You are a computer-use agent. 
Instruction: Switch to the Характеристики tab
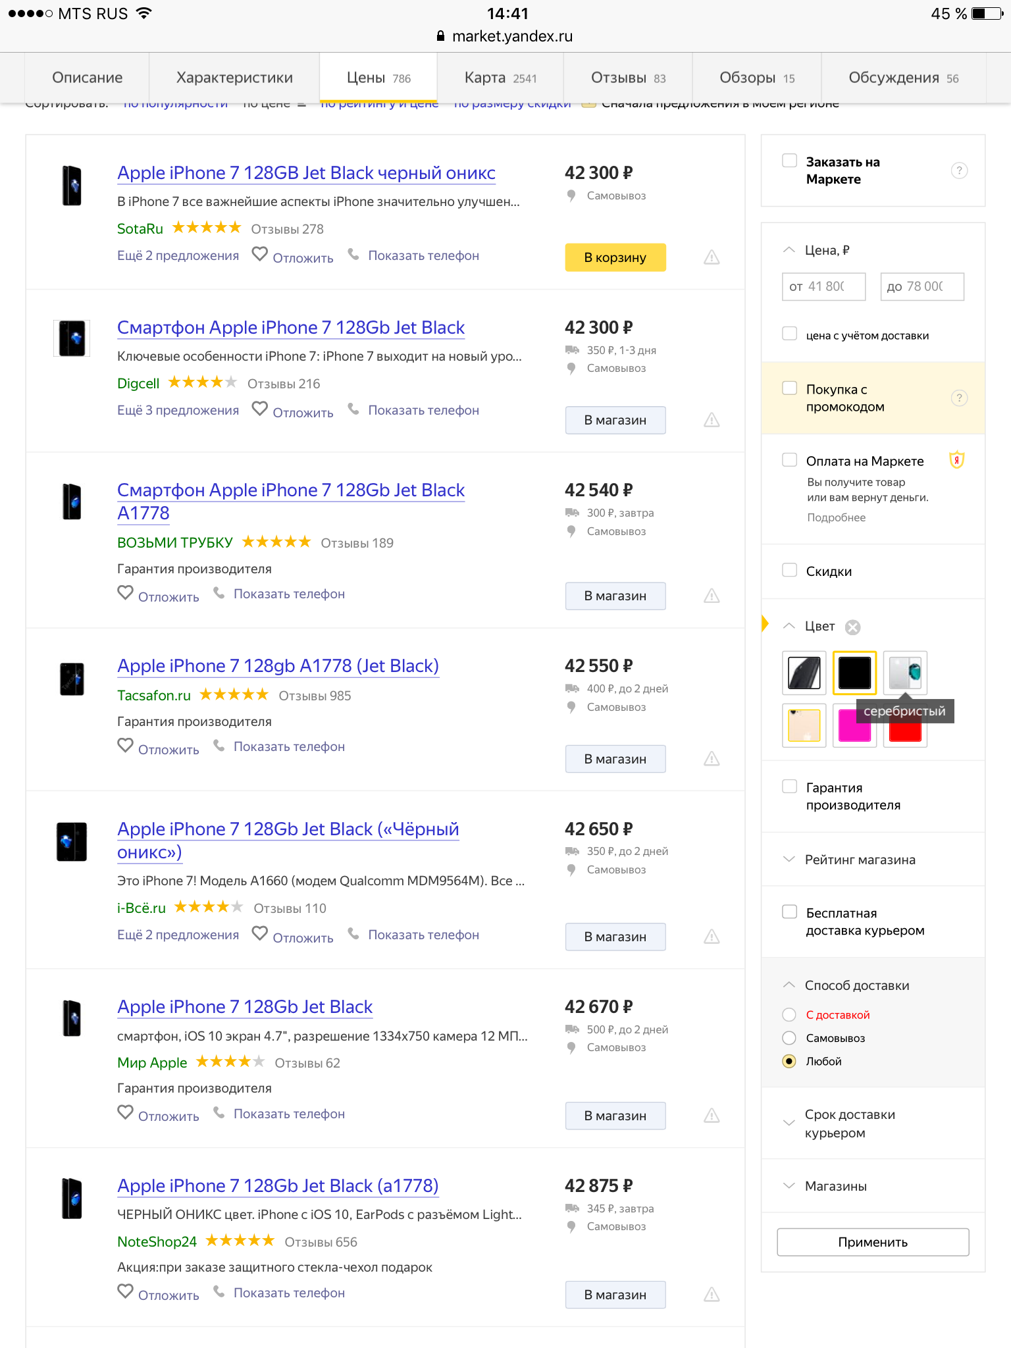[234, 78]
